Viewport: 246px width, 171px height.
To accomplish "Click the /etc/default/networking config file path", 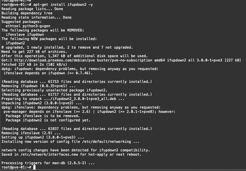I will 106,142.
